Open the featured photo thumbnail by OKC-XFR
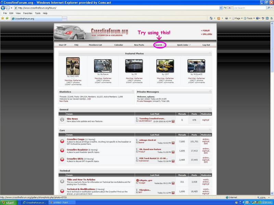Screen dimensions: 274x205 coord(73,66)
